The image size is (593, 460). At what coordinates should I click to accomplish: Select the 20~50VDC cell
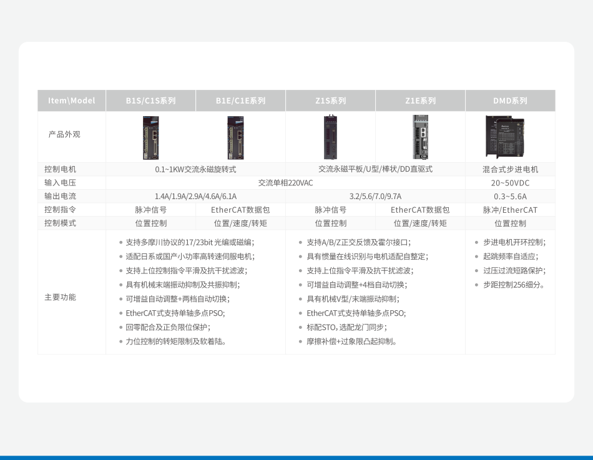510,183
